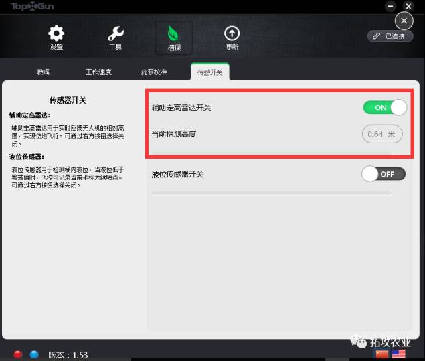Click the 当前探测高度 value field
Screen dimensions: 425x361
[383, 134]
